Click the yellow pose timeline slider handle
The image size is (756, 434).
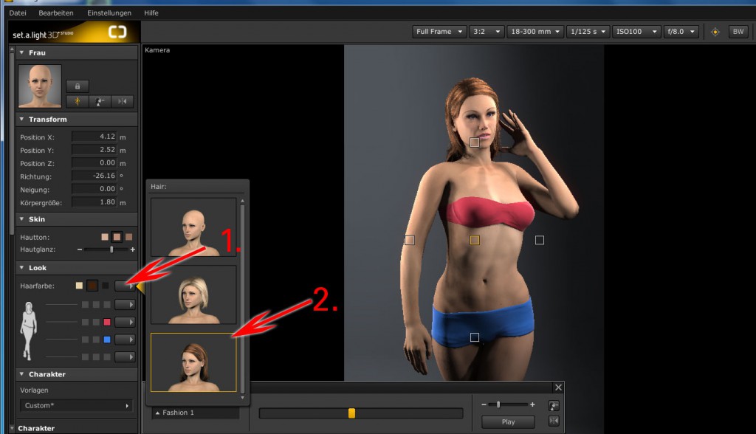(x=351, y=413)
